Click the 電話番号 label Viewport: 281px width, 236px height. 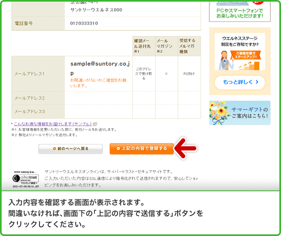tap(24, 23)
